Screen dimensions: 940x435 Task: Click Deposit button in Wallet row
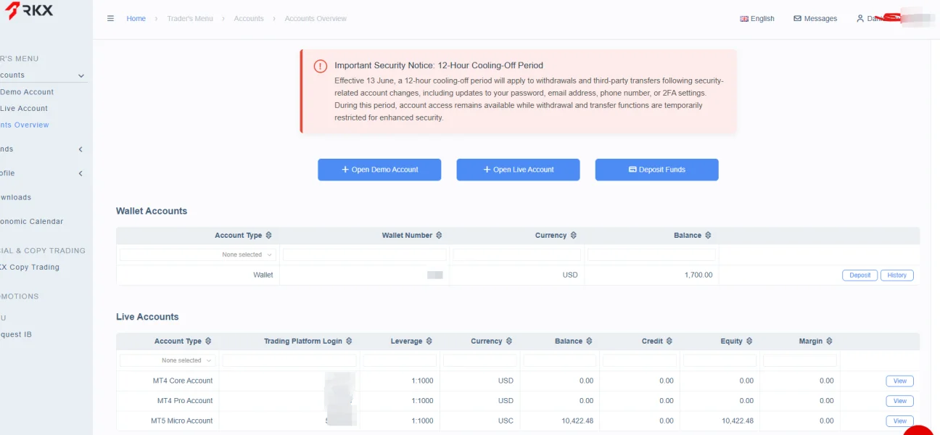[x=860, y=275]
